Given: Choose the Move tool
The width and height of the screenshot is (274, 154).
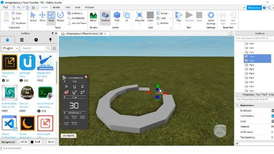Looking at the screenshot, I should click(42, 17).
